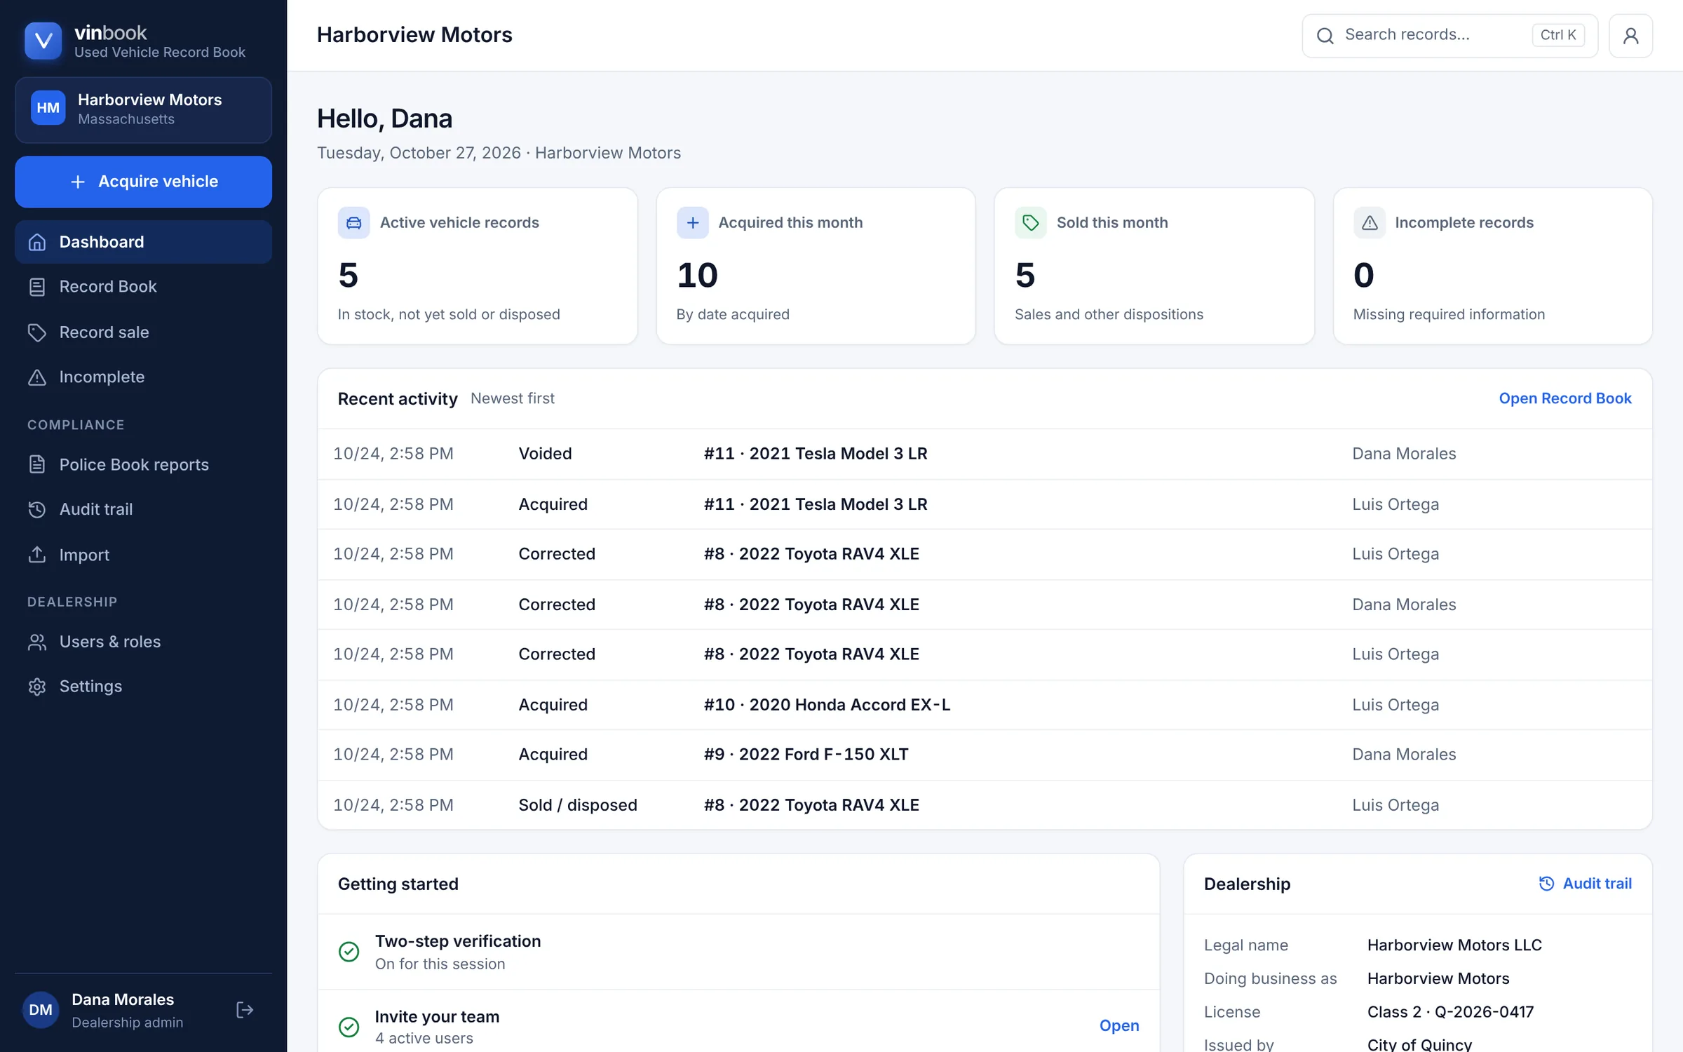This screenshot has width=1683, height=1052.
Task: Click the Import upload icon
Action: [37, 555]
